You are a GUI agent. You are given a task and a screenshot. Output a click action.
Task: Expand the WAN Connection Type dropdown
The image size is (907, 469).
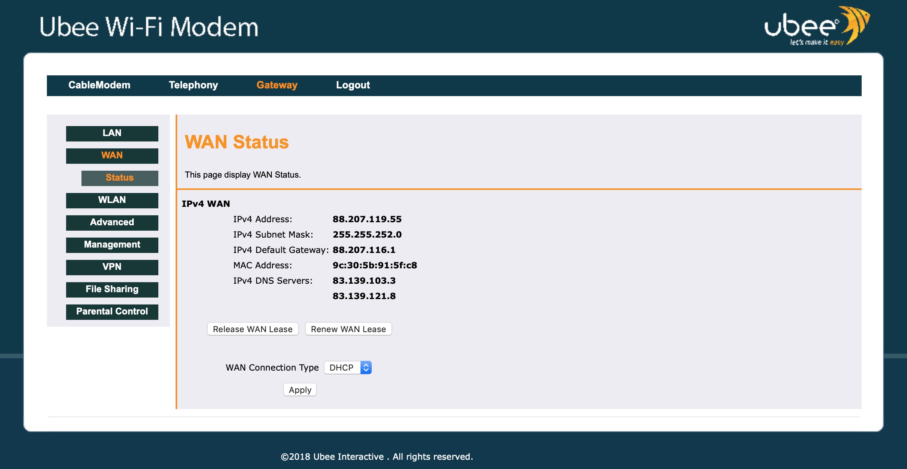click(x=342, y=368)
